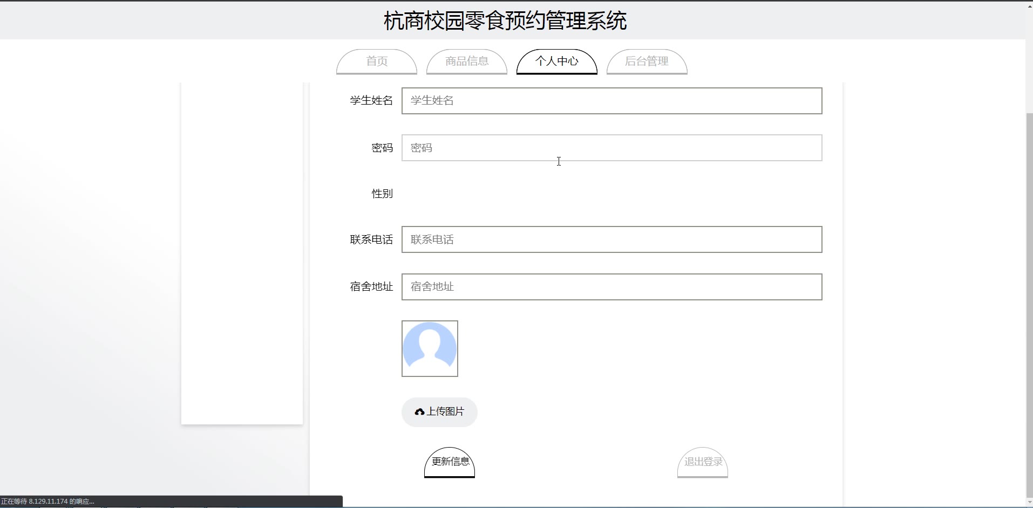This screenshot has height=508, width=1033.
Task: Click into the 密码 input field
Action: [x=611, y=148]
